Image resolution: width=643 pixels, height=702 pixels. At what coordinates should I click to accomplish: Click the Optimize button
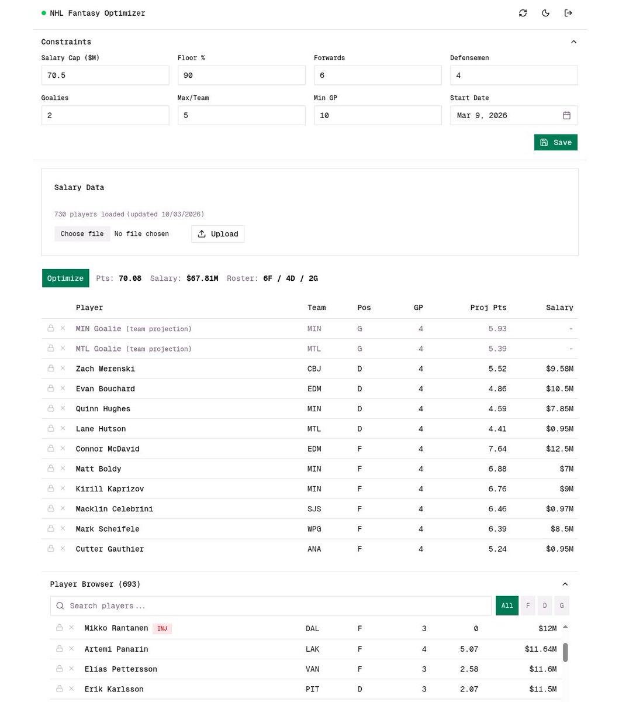point(65,278)
